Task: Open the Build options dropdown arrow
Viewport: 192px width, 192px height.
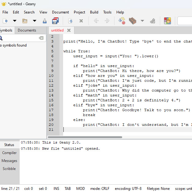Action: [x=142, y=21]
